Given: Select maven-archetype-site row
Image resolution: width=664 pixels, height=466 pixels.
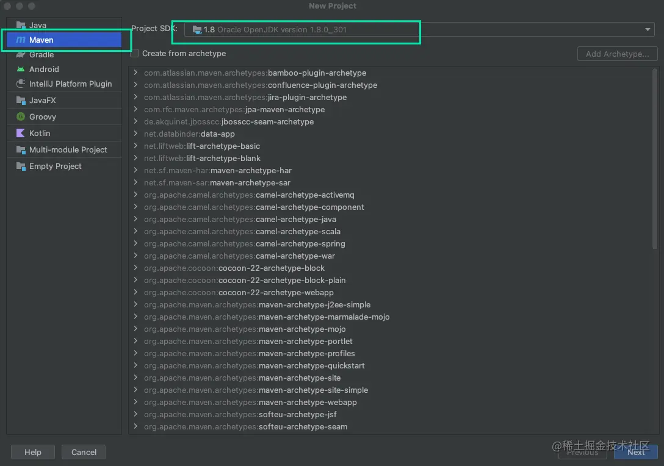Looking at the screenshot, I should point(389,378).
